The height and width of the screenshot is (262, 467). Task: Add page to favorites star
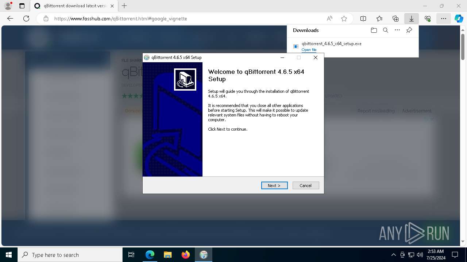(x=344, y=19)
